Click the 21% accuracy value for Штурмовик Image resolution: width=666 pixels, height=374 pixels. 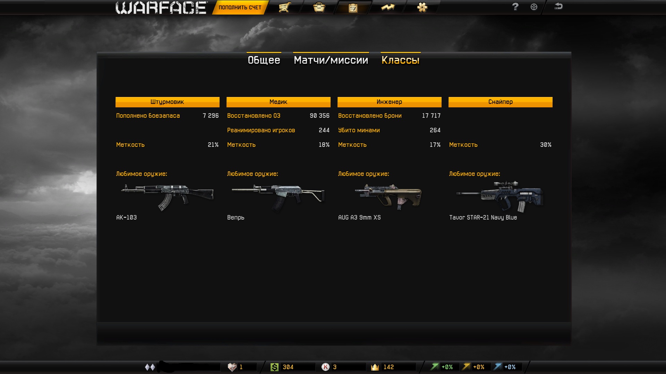(213, 145)
